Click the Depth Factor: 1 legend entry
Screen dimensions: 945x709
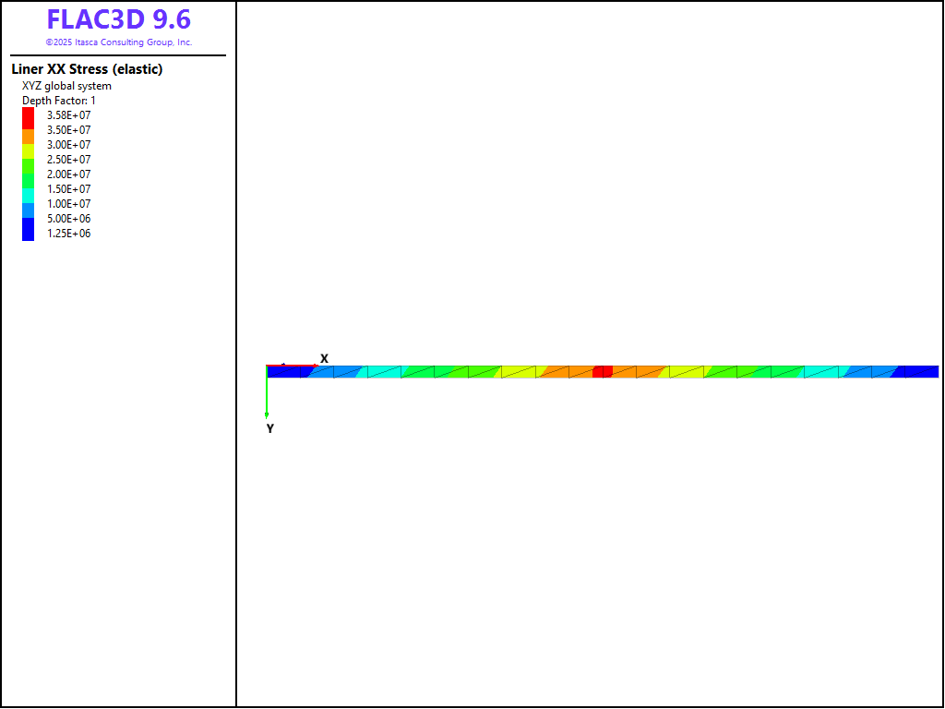(59, 101)
